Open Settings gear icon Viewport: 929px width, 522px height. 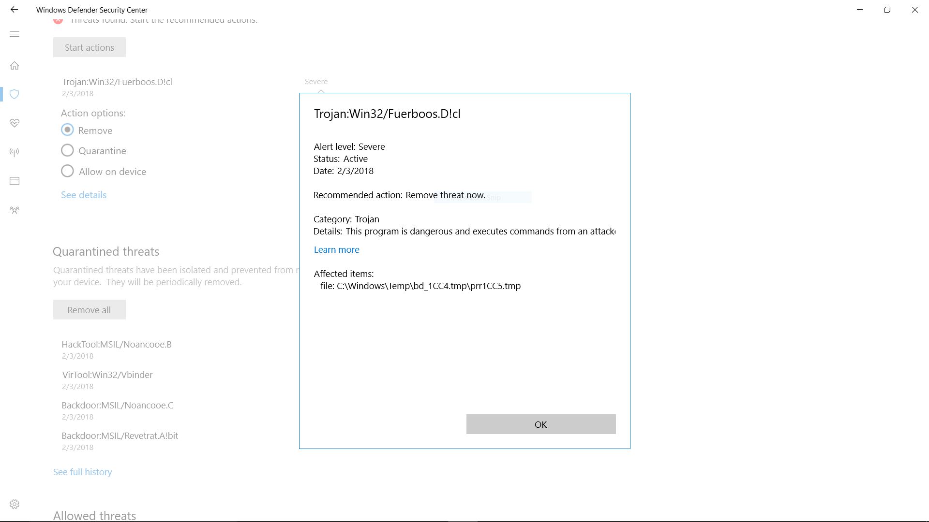click(x=15, y=504)
